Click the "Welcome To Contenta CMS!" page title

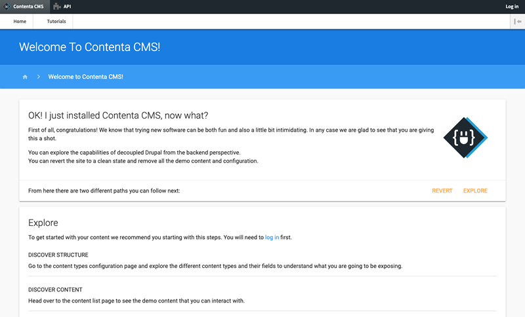pos(89,47)
